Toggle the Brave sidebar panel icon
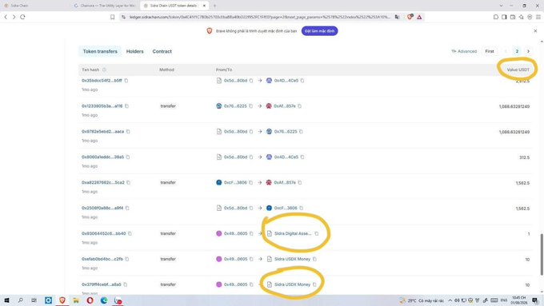This screenshot has height=306, width=544. click(x=504, y=17)
